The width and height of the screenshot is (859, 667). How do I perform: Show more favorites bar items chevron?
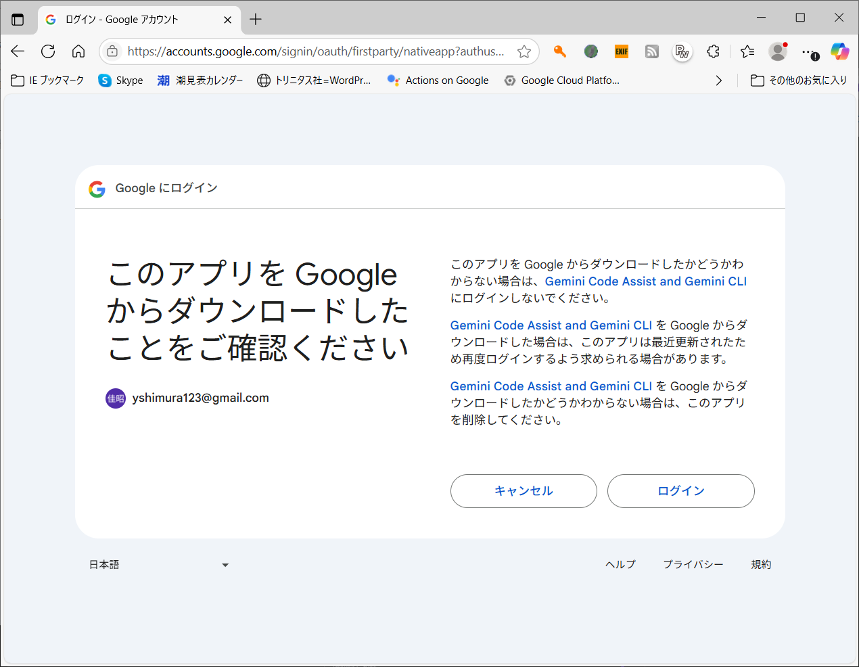tap(718, 80)
